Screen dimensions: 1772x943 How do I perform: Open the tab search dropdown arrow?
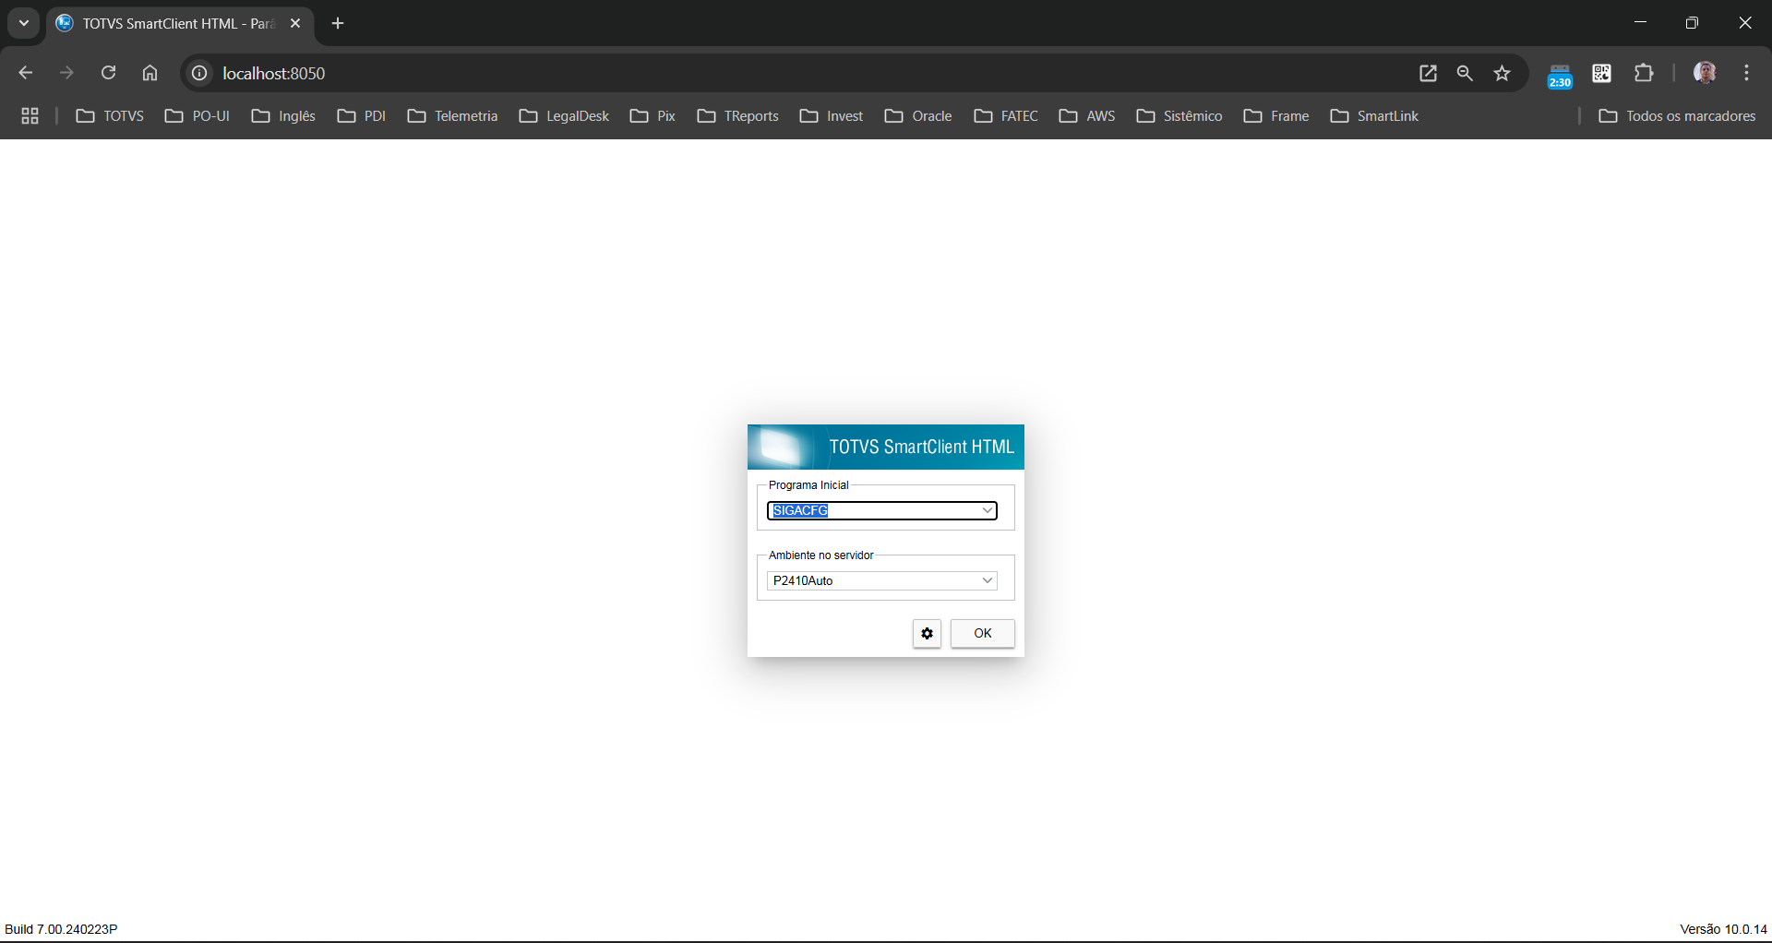[x=24, y=23]
